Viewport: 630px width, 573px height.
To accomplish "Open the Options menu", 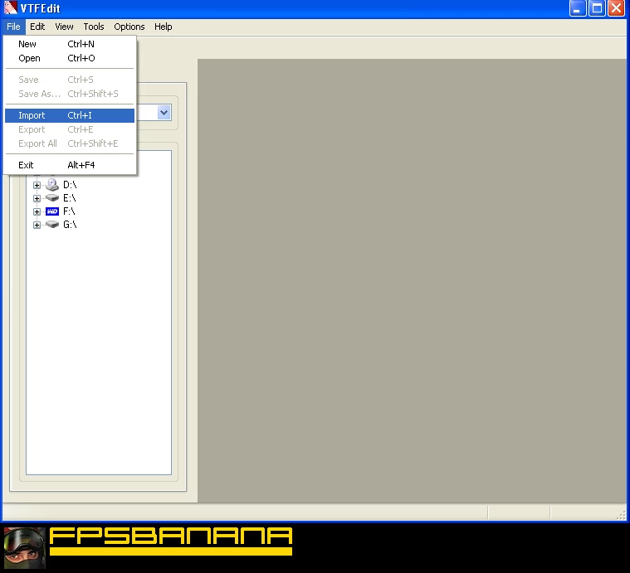I will (x=129, y=27).
